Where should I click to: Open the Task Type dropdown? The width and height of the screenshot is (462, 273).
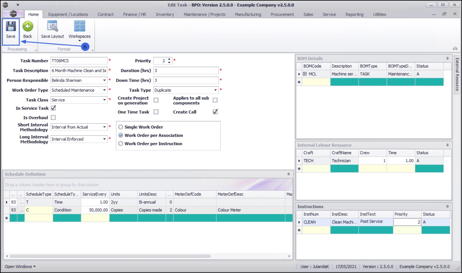pos(216,90)
